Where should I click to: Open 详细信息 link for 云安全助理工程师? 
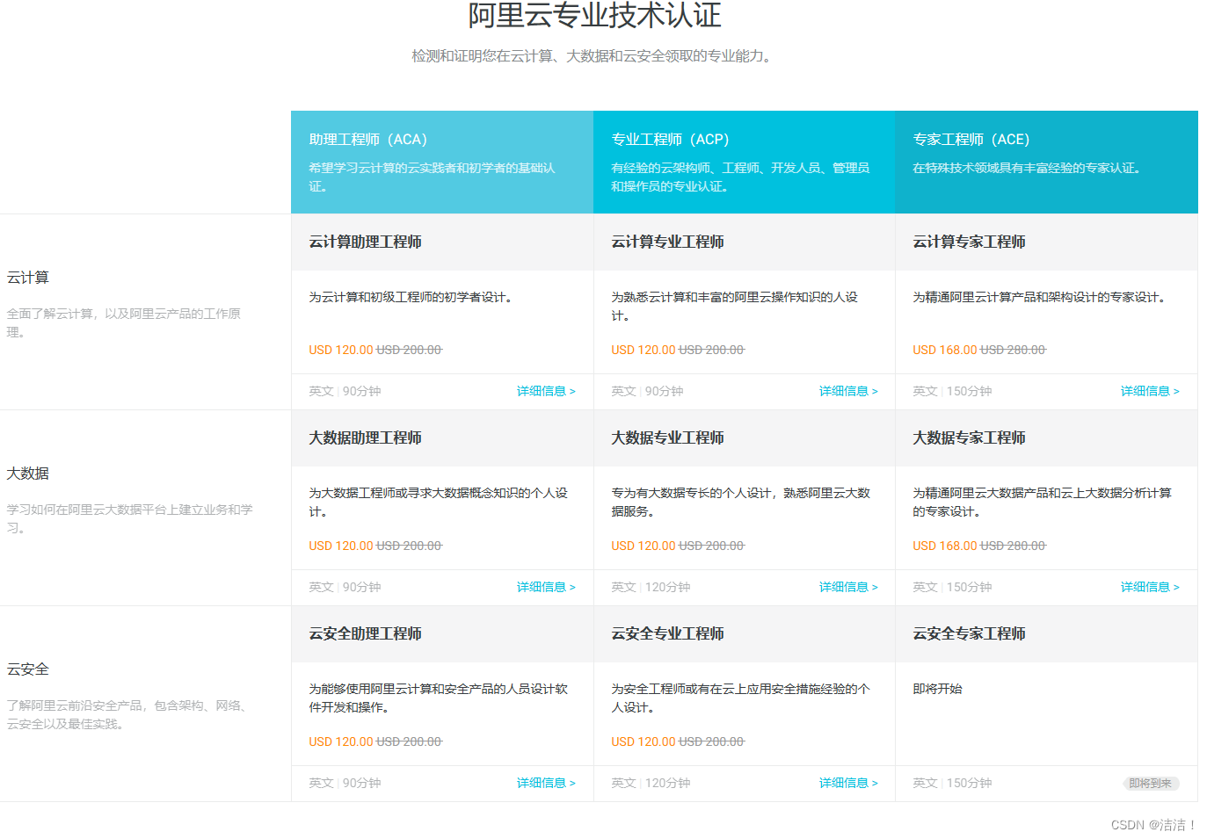(546, 783)
